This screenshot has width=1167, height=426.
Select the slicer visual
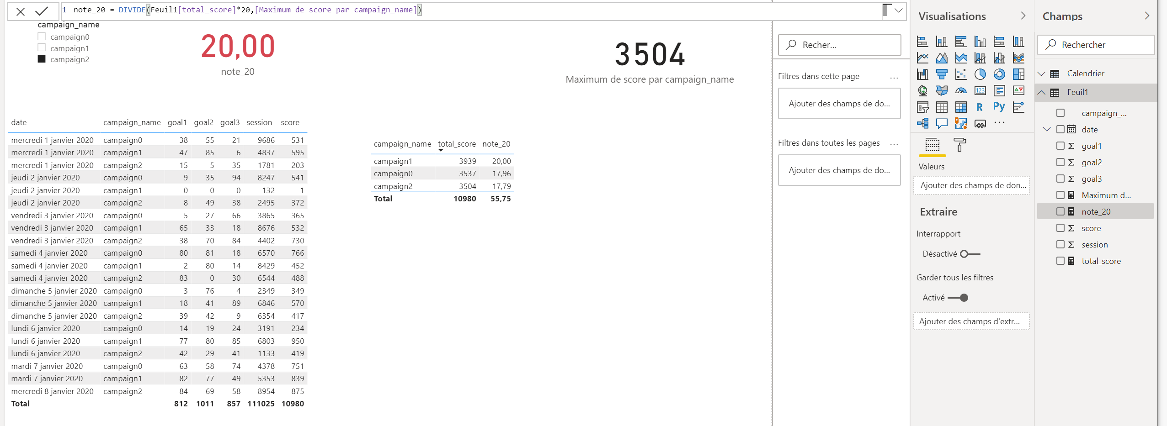[x=922, y=107]
